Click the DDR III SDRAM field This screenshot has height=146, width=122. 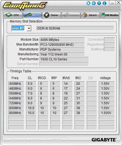pos(75,28)
